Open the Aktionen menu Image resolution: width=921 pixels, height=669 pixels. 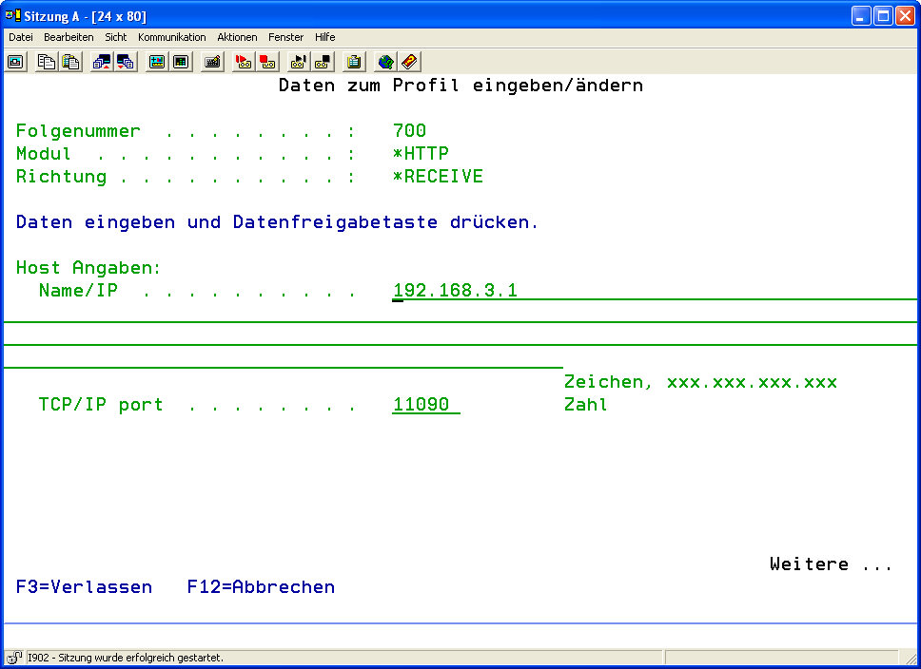pyautogui.click(x=237, y=37)
